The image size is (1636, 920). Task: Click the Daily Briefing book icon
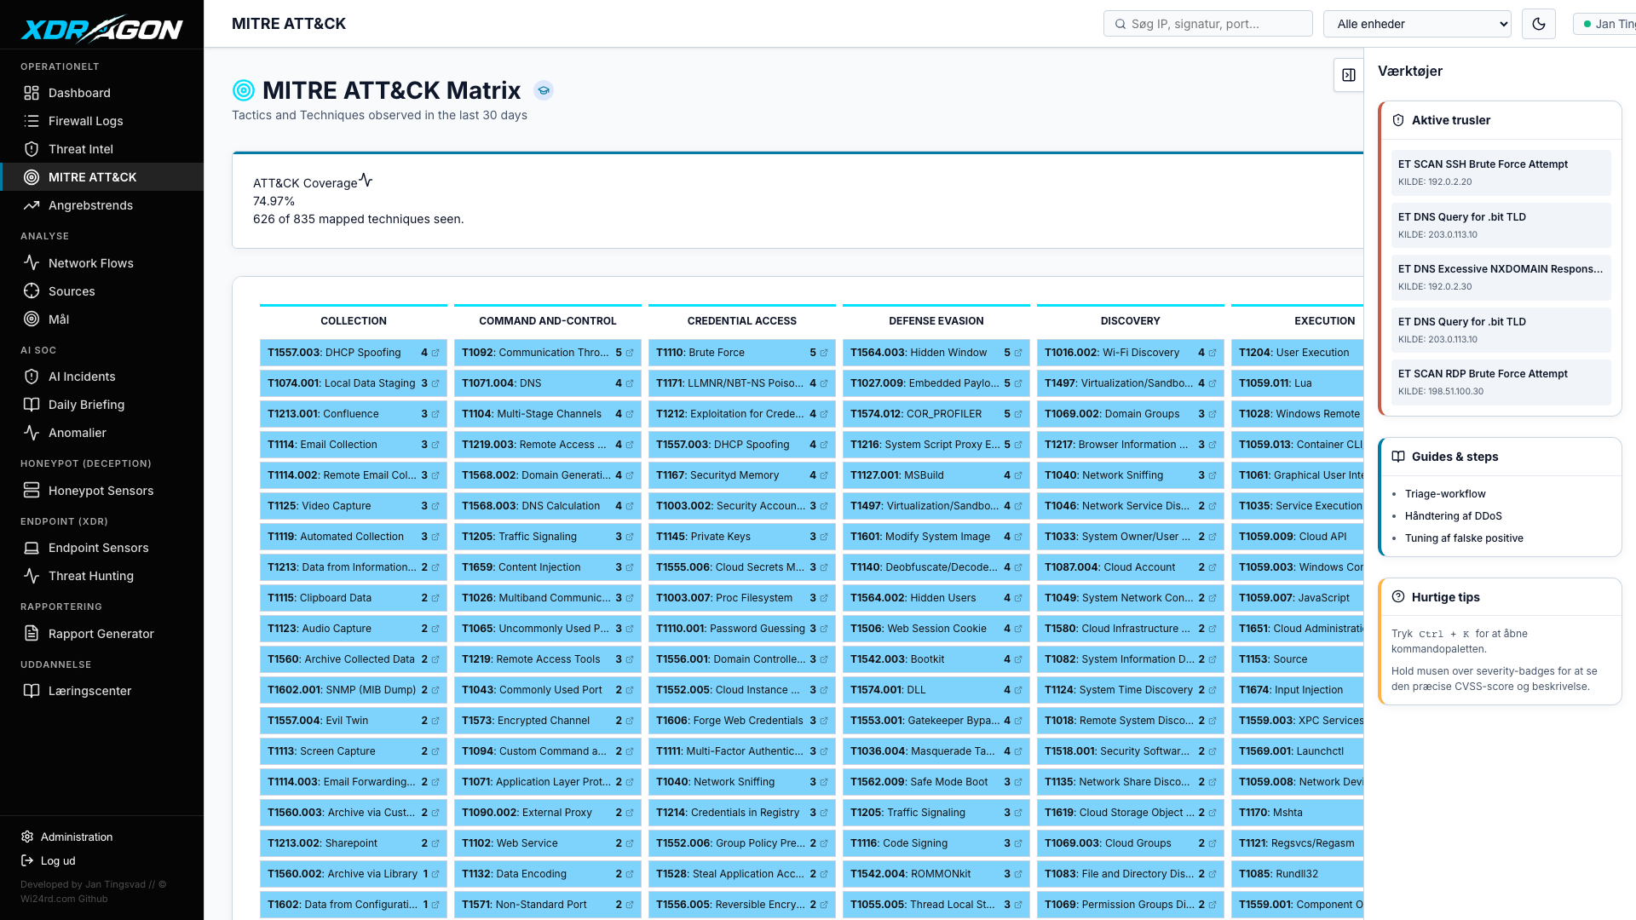pos(32,405)
